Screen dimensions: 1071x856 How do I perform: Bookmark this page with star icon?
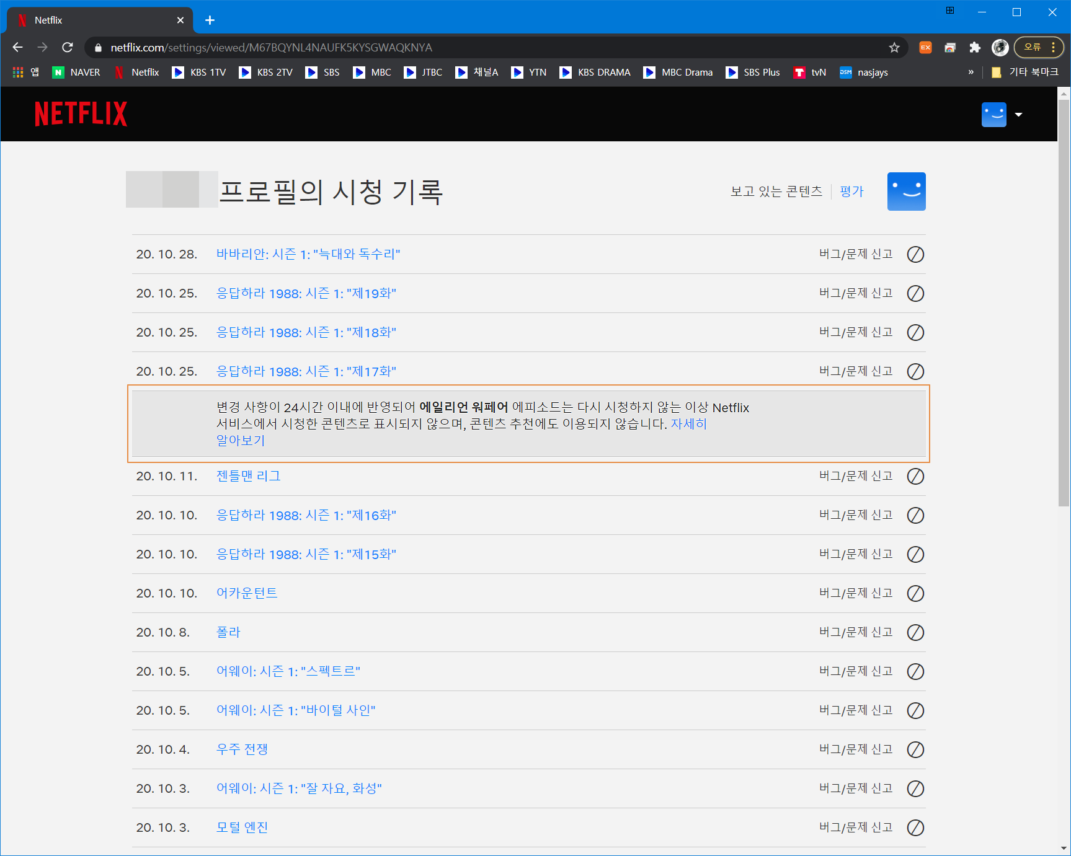click(894, 47)
